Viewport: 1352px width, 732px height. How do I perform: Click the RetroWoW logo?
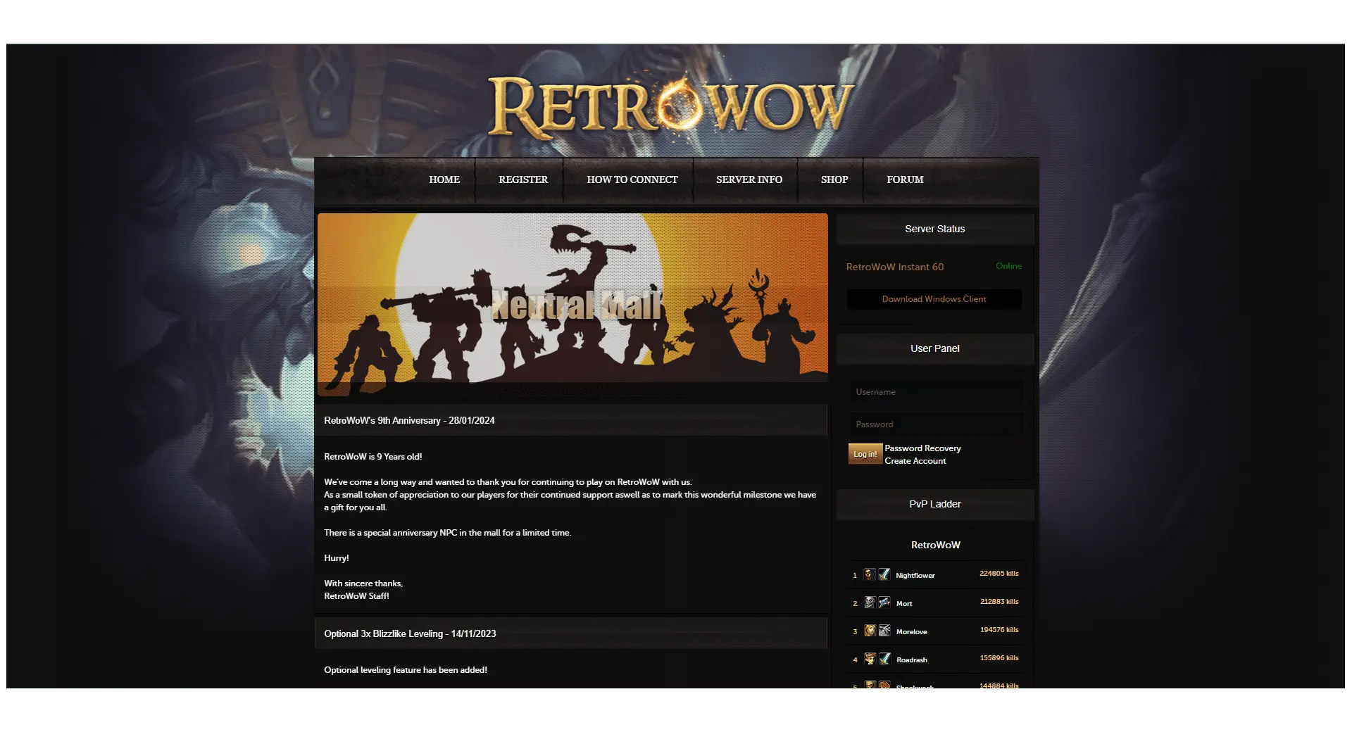pyautogui.click(x=671, y=106)
